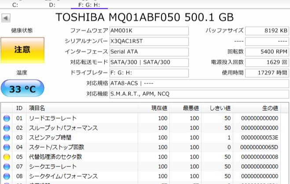The height and width of the screenshot is (184, 290).
Task: Click the blue status circle for スピンアップ時間
Action: (7, 137)
